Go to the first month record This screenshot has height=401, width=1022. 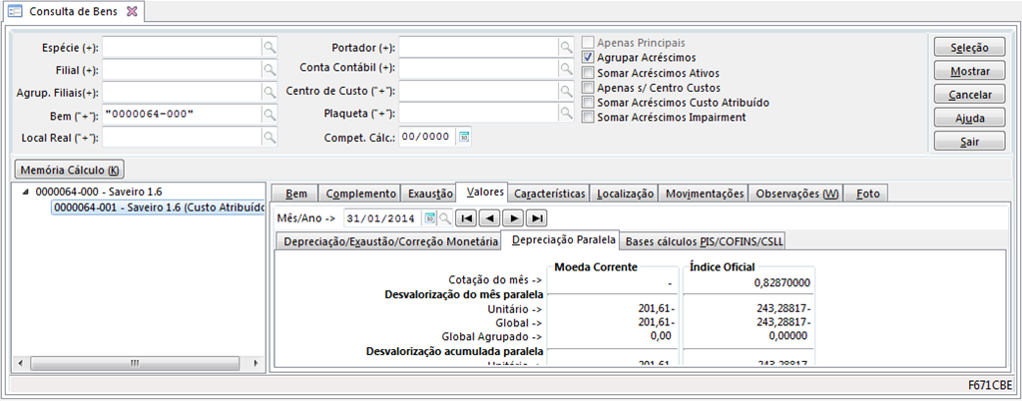pos(466,217)
